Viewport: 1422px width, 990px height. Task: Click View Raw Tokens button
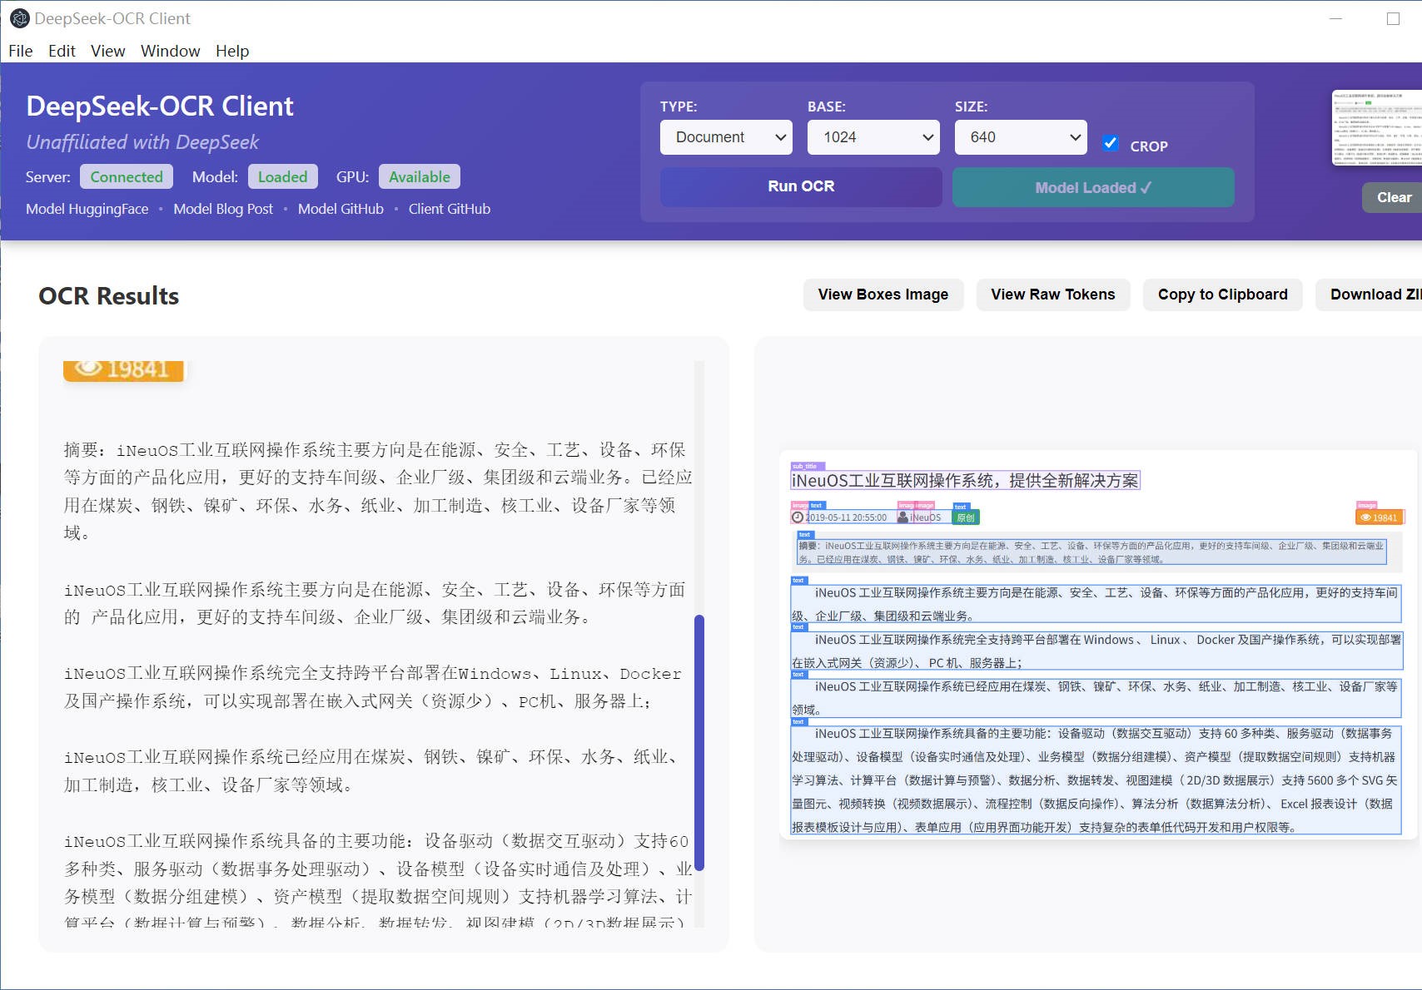pos(1052,295)
